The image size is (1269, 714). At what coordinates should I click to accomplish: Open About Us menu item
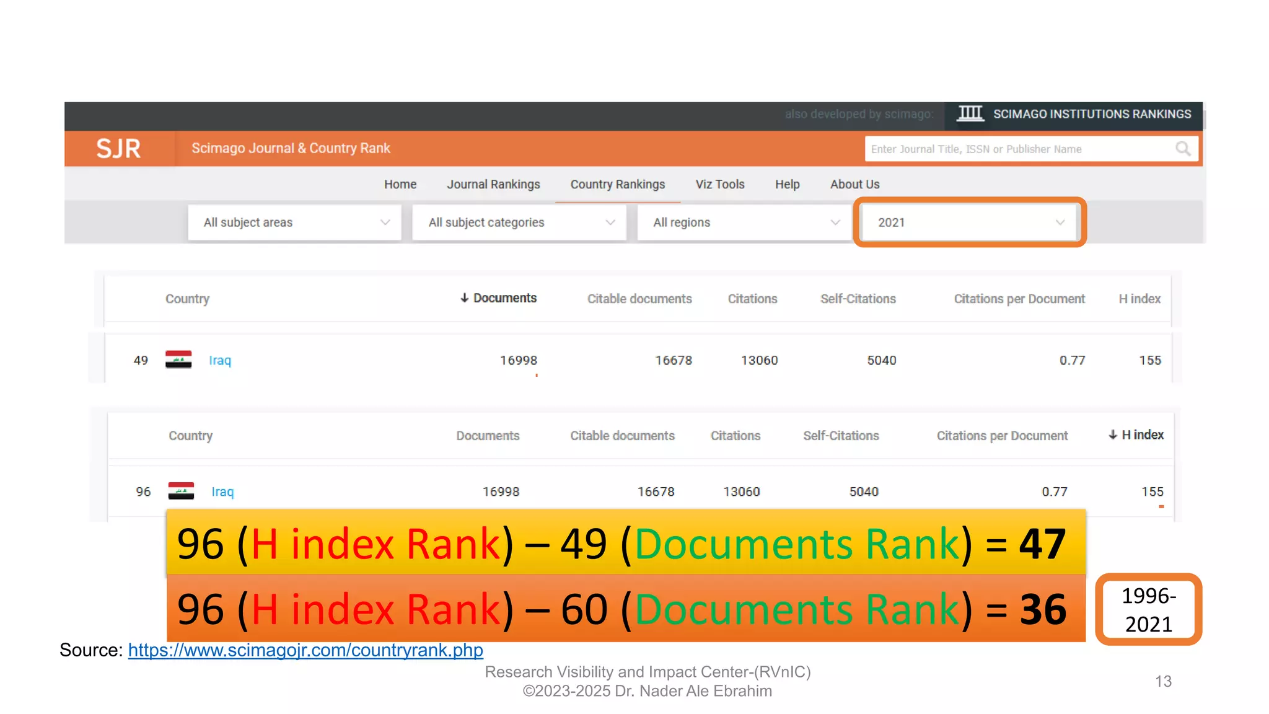[855, 184]
